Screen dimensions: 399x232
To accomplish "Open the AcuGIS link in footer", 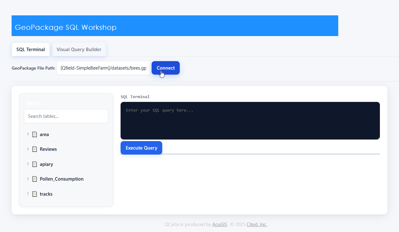I will (x=220, y=224).
